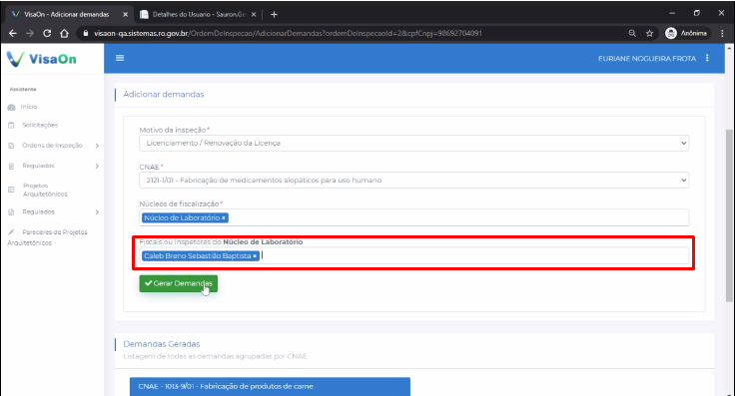Close the VisaOn - Adicionar demandas tab
Viewport: 735px width, 396px height.
pyautogui.click(x=125, y=15)
